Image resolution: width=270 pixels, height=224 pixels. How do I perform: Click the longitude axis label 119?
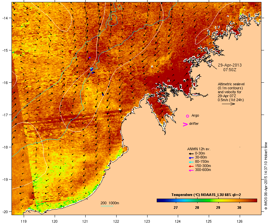point(24,221)
